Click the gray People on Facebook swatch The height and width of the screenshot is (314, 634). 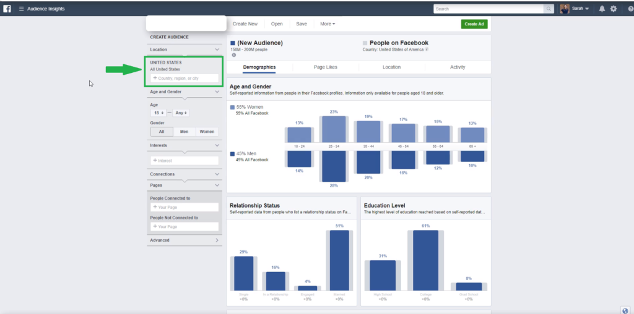click(365, 43)
